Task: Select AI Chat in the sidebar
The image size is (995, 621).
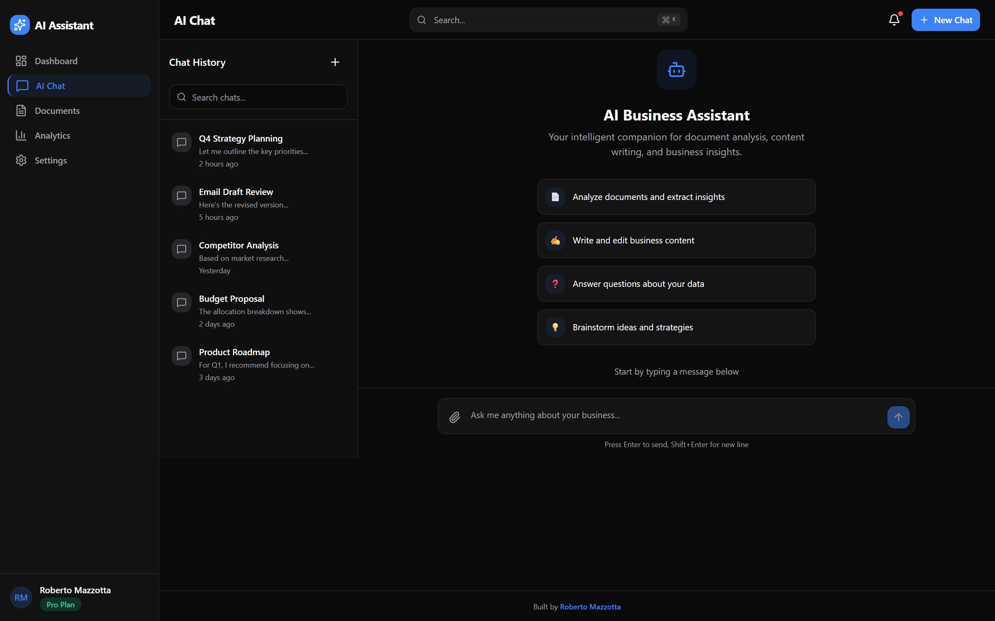Action: (x=79, y=86)
